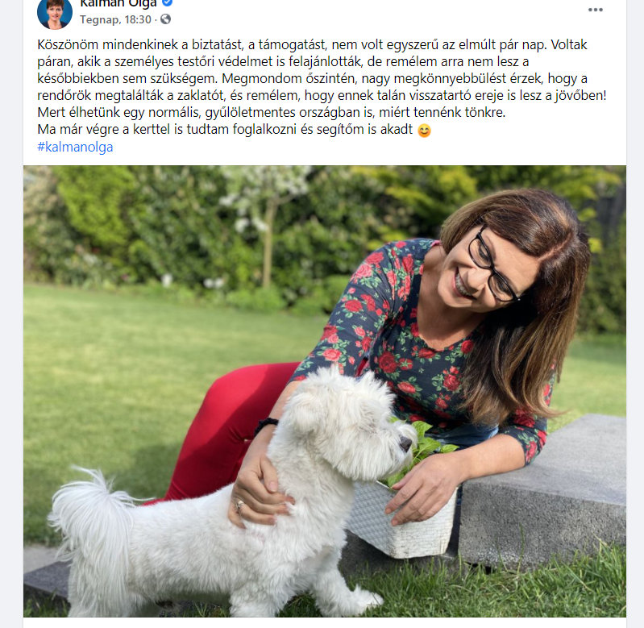Open the garden photo with dog
Image resolution: width=644 pixels, height=628 pixels.
[x=325, y=391]
